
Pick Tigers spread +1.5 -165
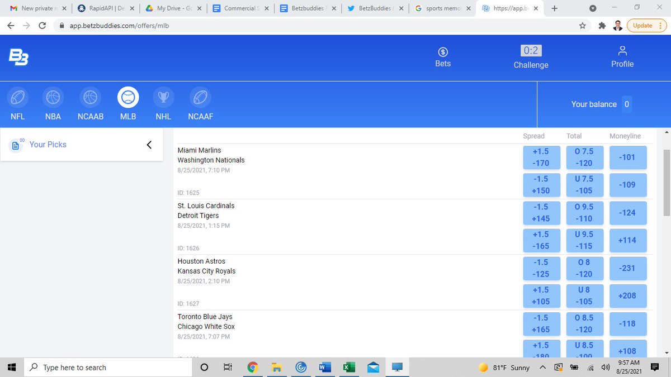click(541, 240)
